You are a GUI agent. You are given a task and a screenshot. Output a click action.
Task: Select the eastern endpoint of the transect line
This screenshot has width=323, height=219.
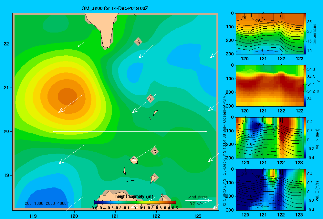(206, 131)
